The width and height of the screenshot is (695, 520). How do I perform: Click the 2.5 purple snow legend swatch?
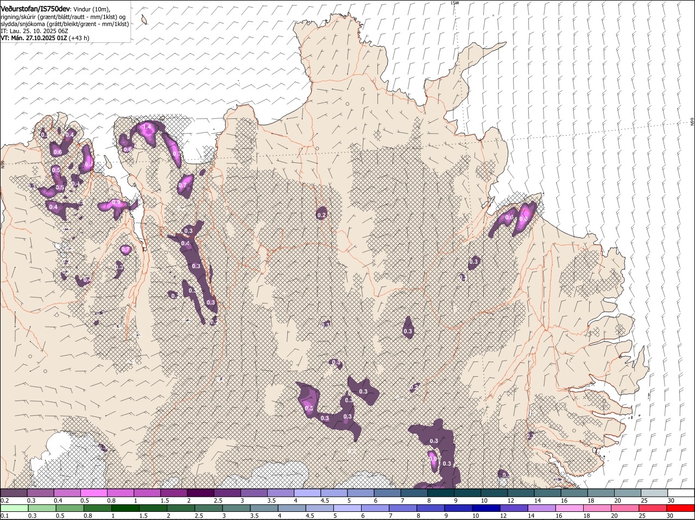(227, 493)
